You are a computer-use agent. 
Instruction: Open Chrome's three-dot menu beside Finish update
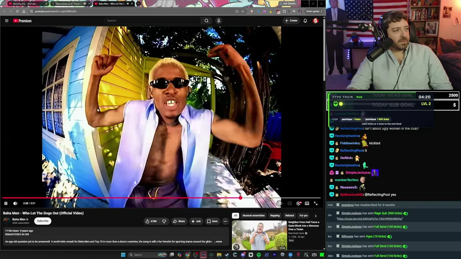pyautogui.click(x=321, y=11)
